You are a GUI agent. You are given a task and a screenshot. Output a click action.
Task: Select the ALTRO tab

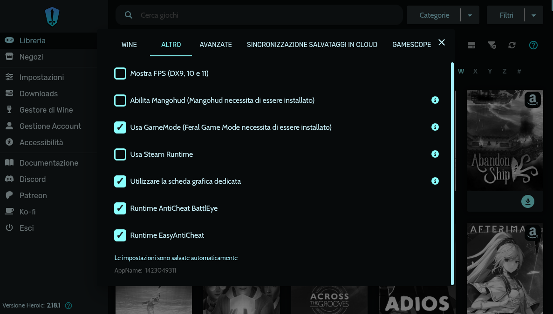pyautogui.click(x=171, y=45)
